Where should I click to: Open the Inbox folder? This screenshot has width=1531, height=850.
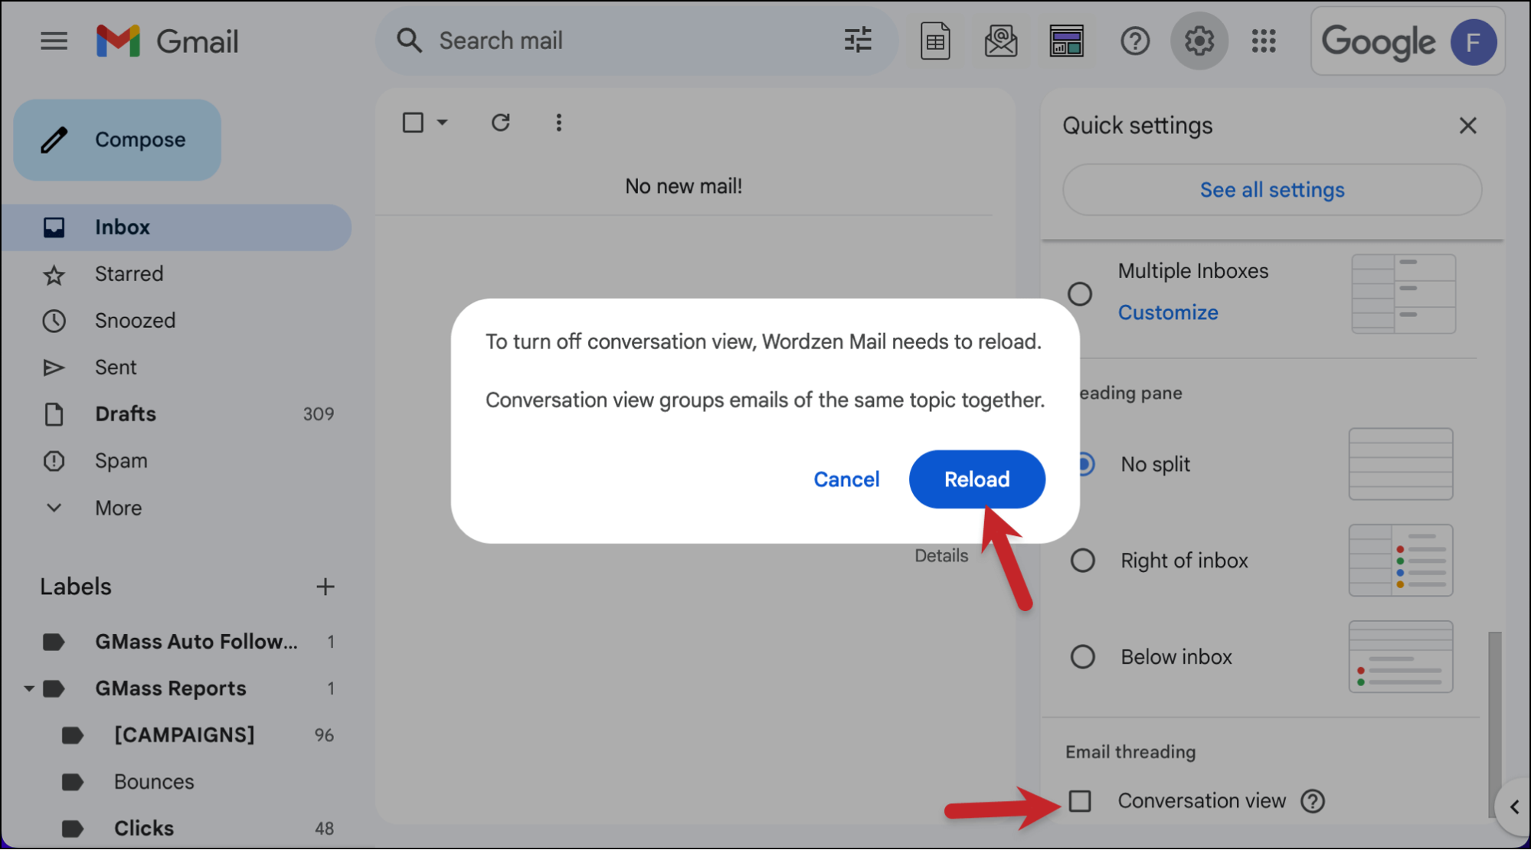tap(176, 227)
